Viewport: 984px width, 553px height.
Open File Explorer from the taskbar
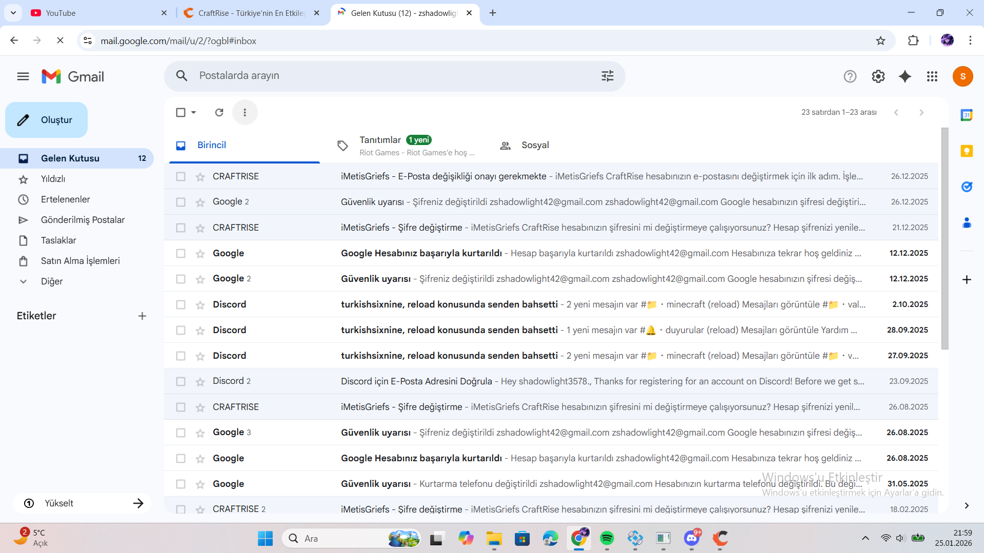494,538
